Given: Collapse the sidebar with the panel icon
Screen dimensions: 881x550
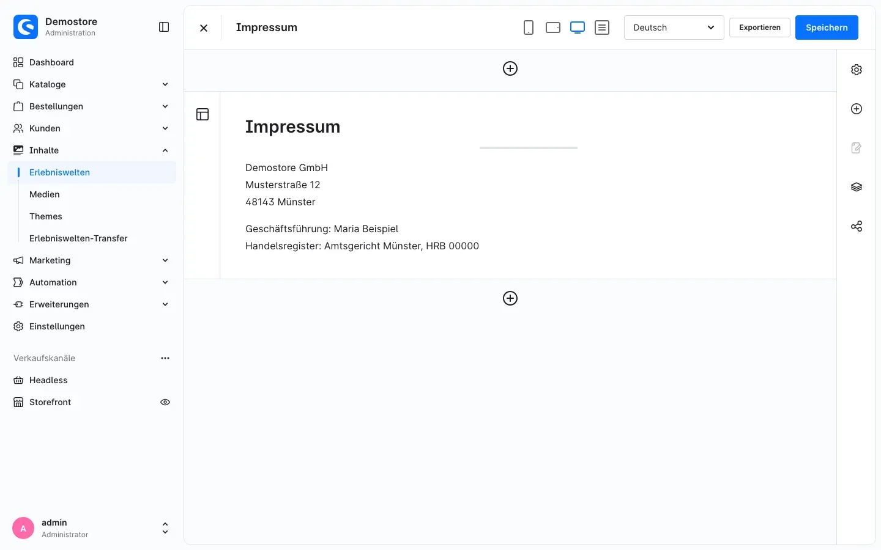Looking at the screenshot, I should coord(164,27).
